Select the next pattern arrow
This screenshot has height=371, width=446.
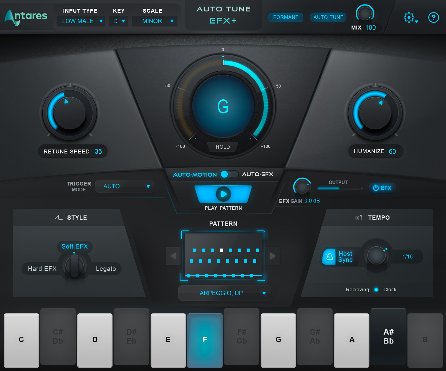[273, 256]
